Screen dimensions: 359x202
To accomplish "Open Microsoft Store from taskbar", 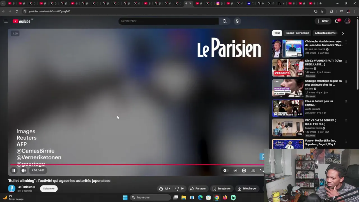I will (x=208, y=198).
